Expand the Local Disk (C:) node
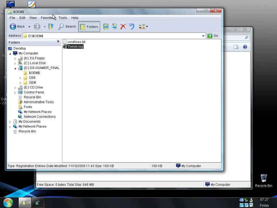The height and width of the screenshot is (208, 277). [x=15, y=63]
